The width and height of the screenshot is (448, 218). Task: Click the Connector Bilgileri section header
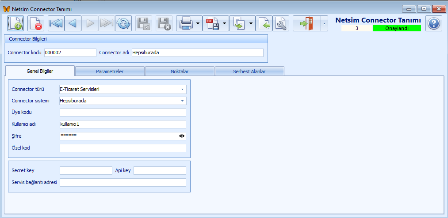pyautogui.click(x=136, y=39)
